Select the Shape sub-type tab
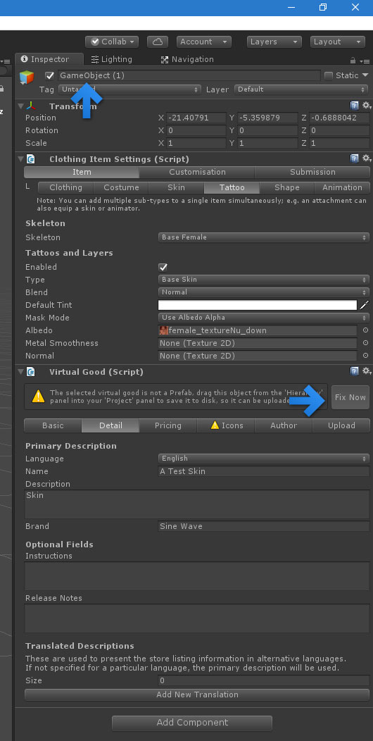This screenshot has height=741, width=373. pos(287,187)
